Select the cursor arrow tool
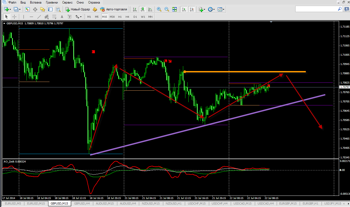This screenshot has width=350, height=207. coord(7,17)
